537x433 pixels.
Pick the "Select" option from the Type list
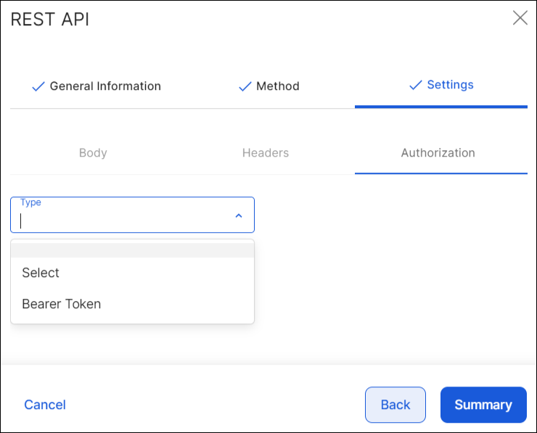pyautogui.click(x=41, y=273)
